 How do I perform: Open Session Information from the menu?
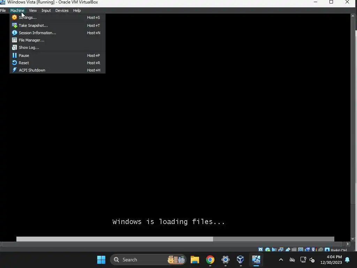58,33
